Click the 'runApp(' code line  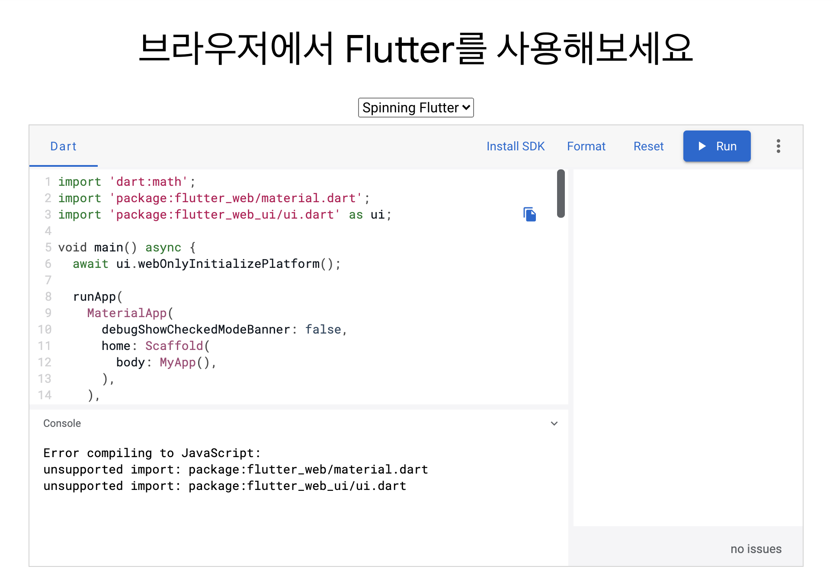tap(98, 297)
